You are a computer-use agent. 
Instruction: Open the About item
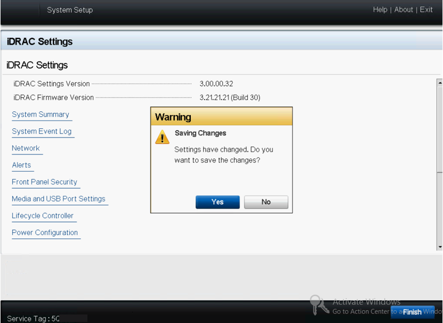coord(404,10)
